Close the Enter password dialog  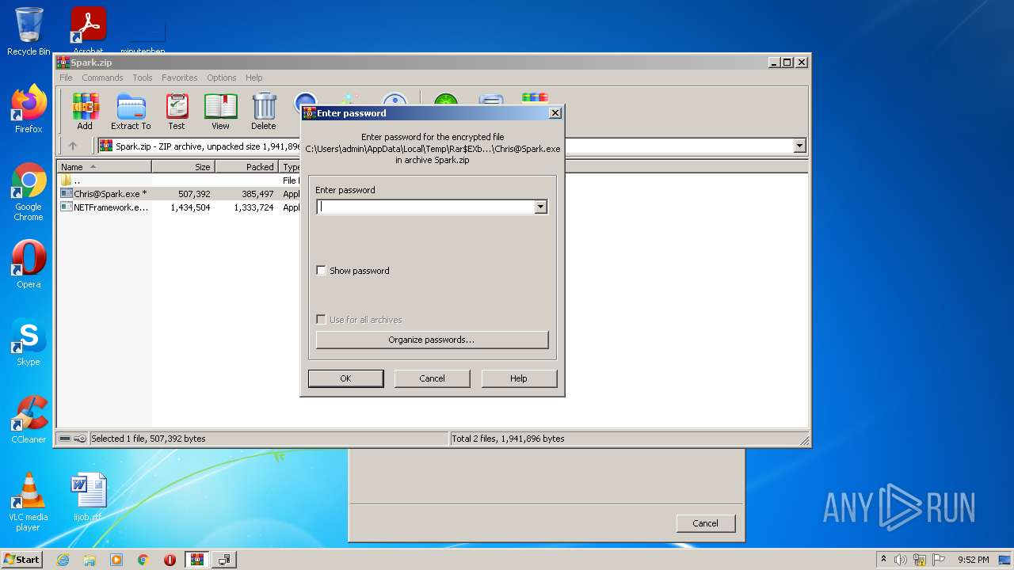click(x=555, y=113)
